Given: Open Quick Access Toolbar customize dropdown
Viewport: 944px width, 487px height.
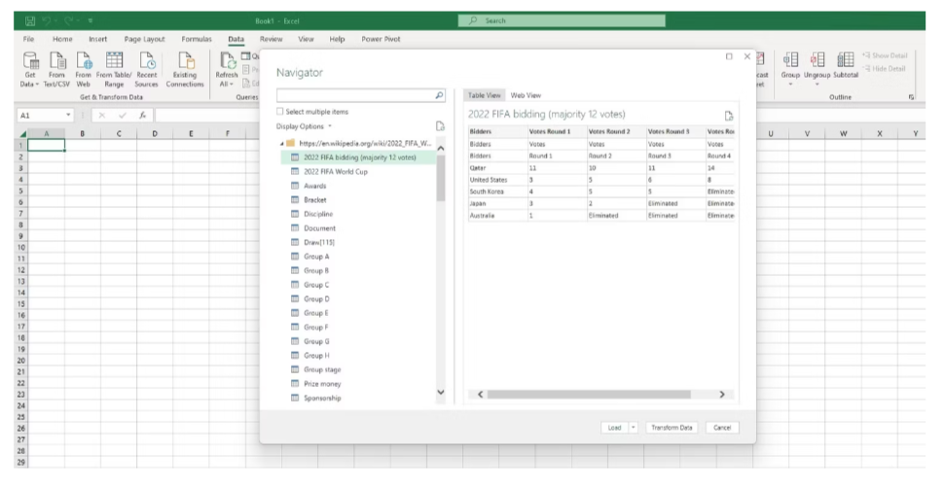Looking at the screenshot, I should pos(91,21).
